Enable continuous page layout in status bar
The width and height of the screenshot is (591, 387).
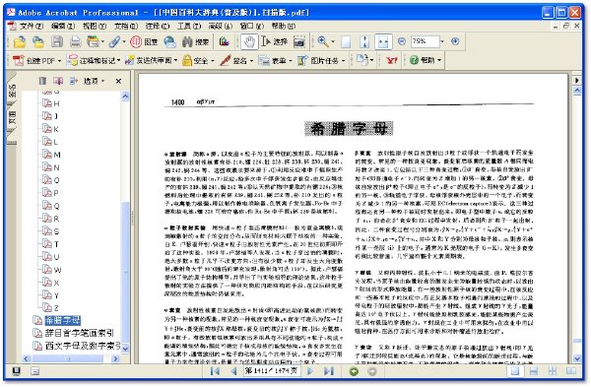534,371
